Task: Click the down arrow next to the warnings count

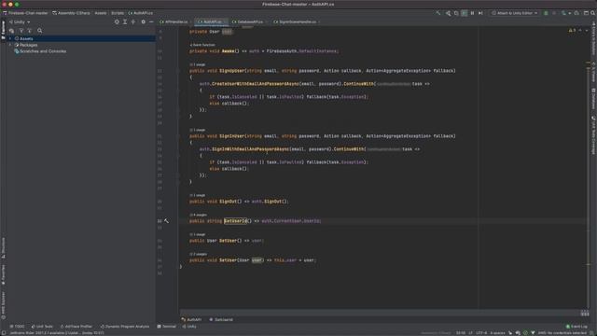Action: (x=587, y=30)
